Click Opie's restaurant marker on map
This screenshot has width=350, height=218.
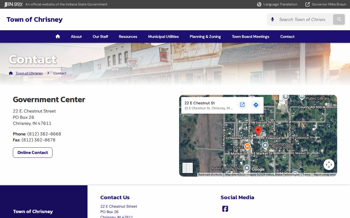point(247,147)
